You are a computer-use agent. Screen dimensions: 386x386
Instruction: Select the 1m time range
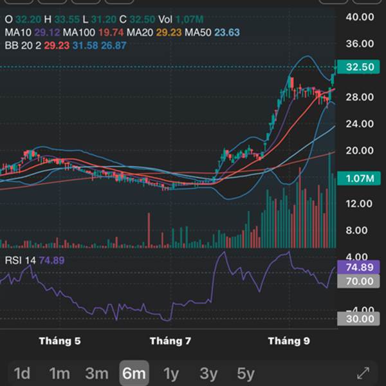[59, 373]
